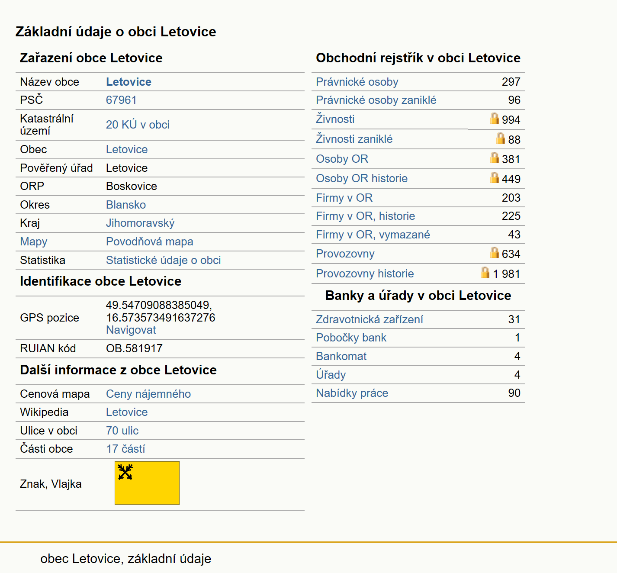Open the Ceny nájemného link
Viewport: 617px width, 573px height.
[148, 394]
